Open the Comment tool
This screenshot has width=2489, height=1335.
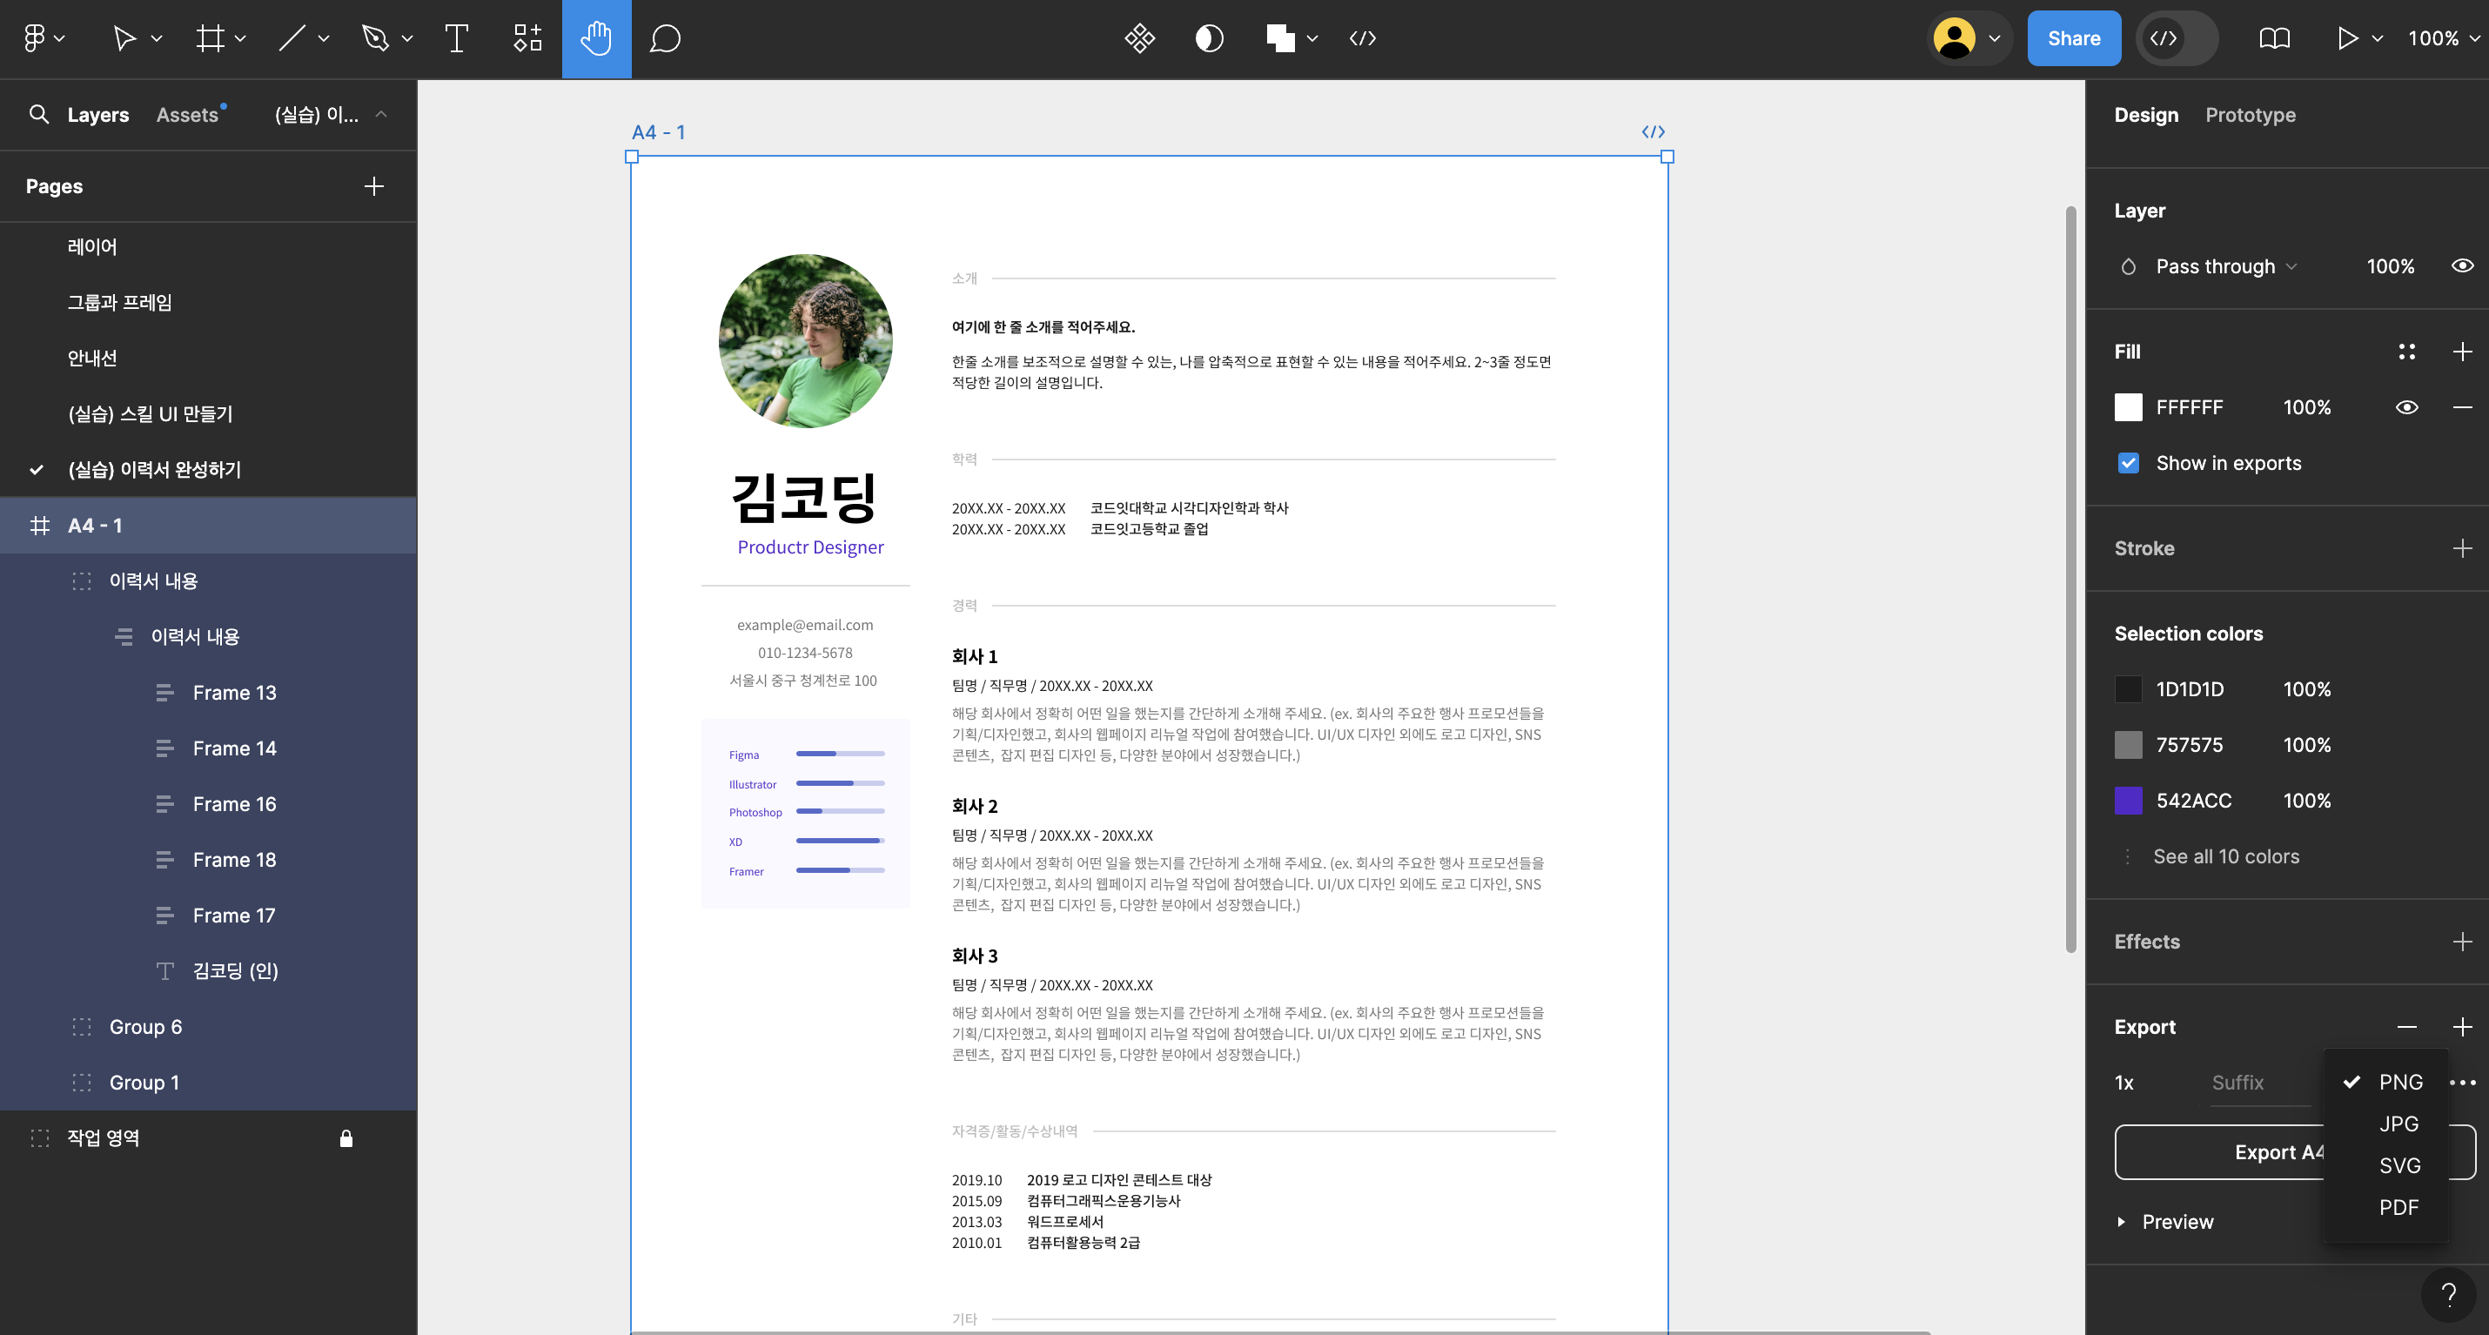tap(665, 38)
